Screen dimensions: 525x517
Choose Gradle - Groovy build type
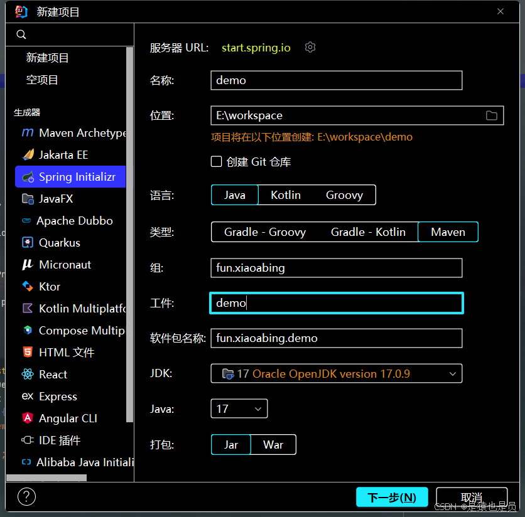265,232
